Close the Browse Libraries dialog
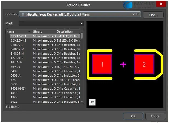Image resolution: width=169 pixels, height=123 pixels. pyautogui.click(x=161, y=4)
